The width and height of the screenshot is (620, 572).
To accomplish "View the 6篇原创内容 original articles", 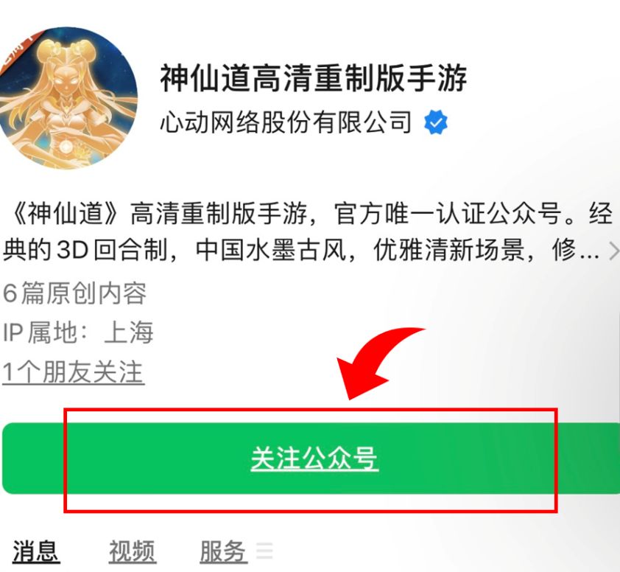I will click(74, 293).
